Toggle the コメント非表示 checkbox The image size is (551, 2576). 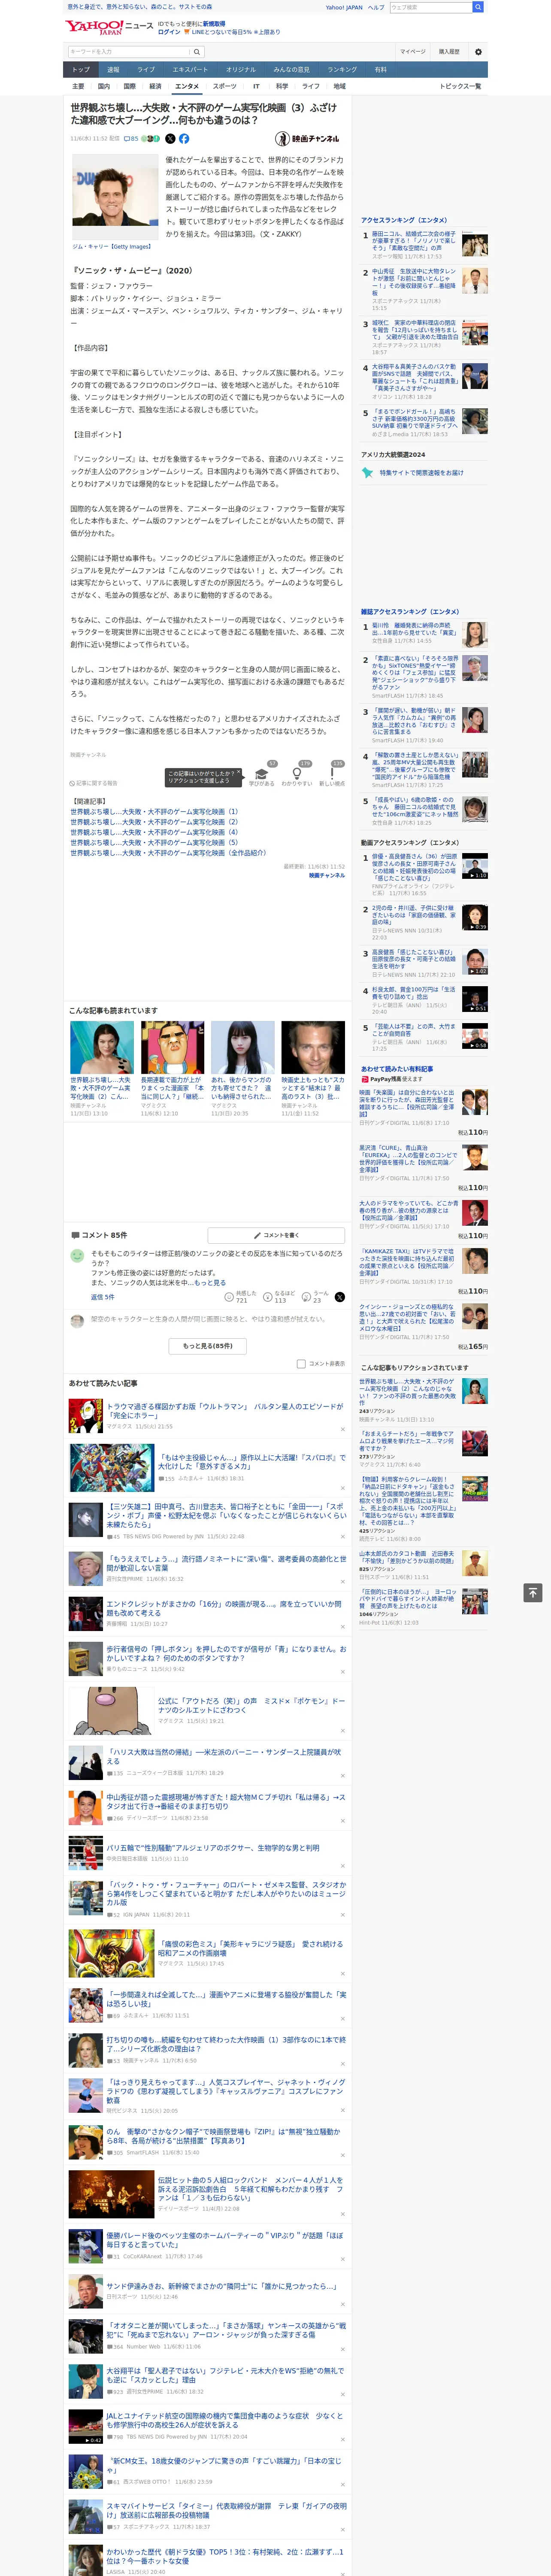point(301,1364)
